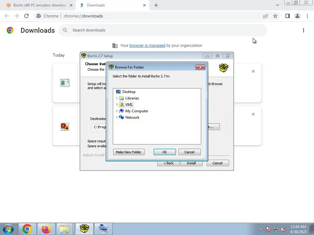
Task: Toggle Chrome side panel
Action: point(288,16)
